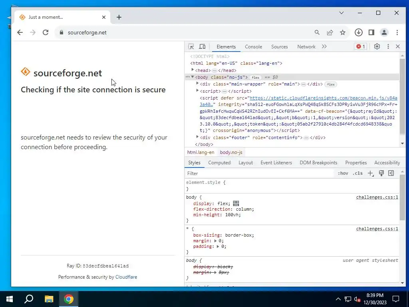
Task: Click the muted volume tray icon
Action: 357,299
